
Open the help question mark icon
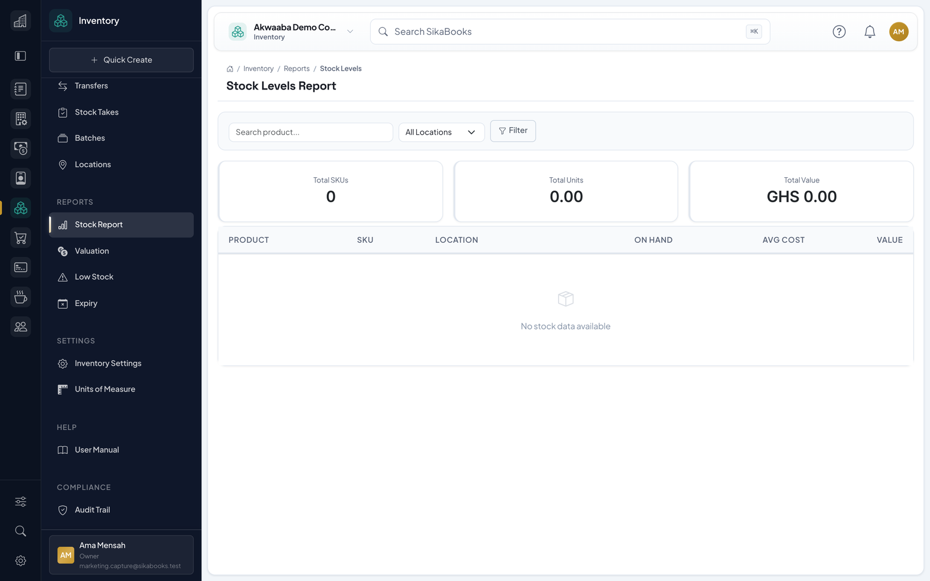839,32
